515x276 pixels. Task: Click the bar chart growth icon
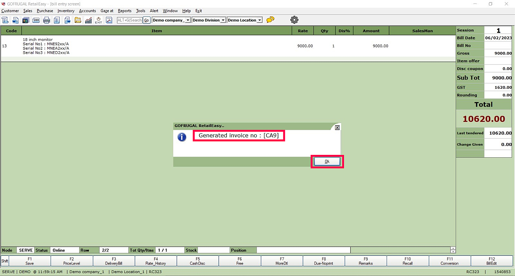tap(88, 20)
